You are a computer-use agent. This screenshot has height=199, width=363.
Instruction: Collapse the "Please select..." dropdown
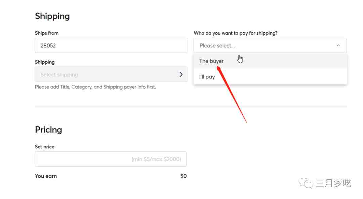pos(270,45)
